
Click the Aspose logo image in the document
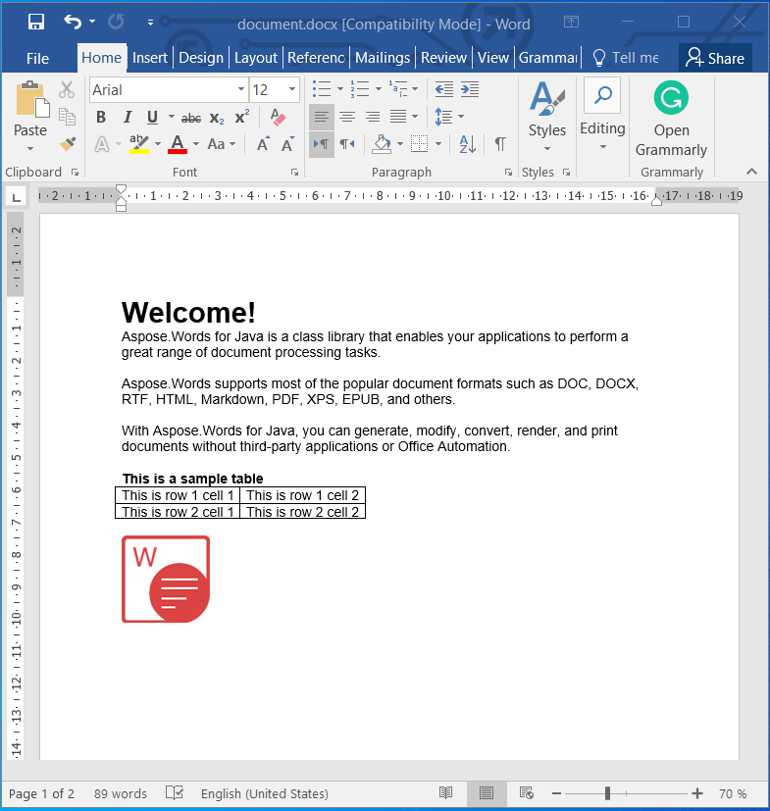(x=166, y=580)
